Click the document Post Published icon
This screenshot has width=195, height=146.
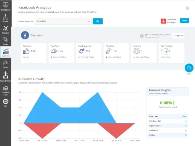click(166, 51)
